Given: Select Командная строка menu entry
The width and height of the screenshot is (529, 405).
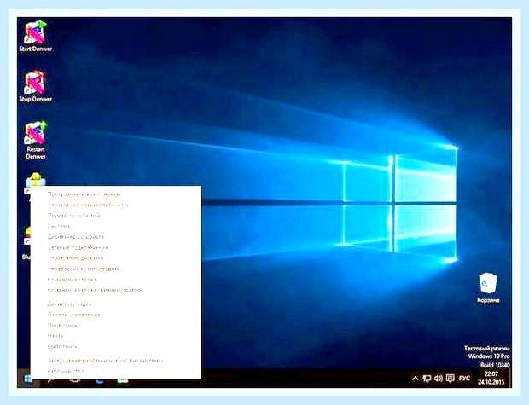Looking at the screenshot, I should tap(116, 280).
